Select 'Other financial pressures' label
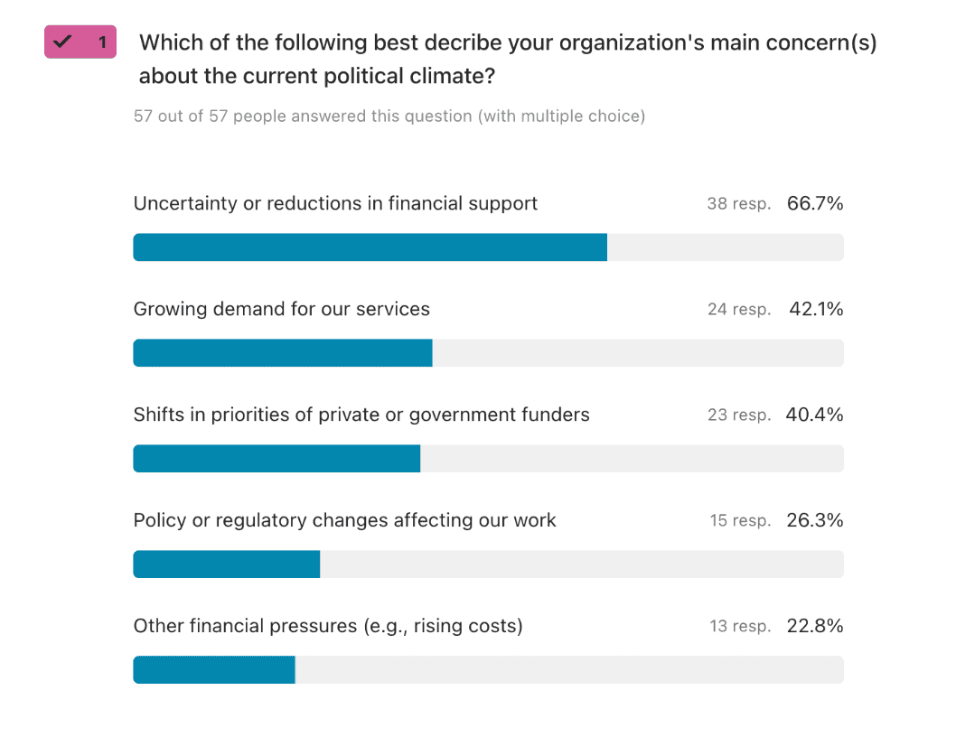The width and height of the screenshot is (956, 737). 328,626
